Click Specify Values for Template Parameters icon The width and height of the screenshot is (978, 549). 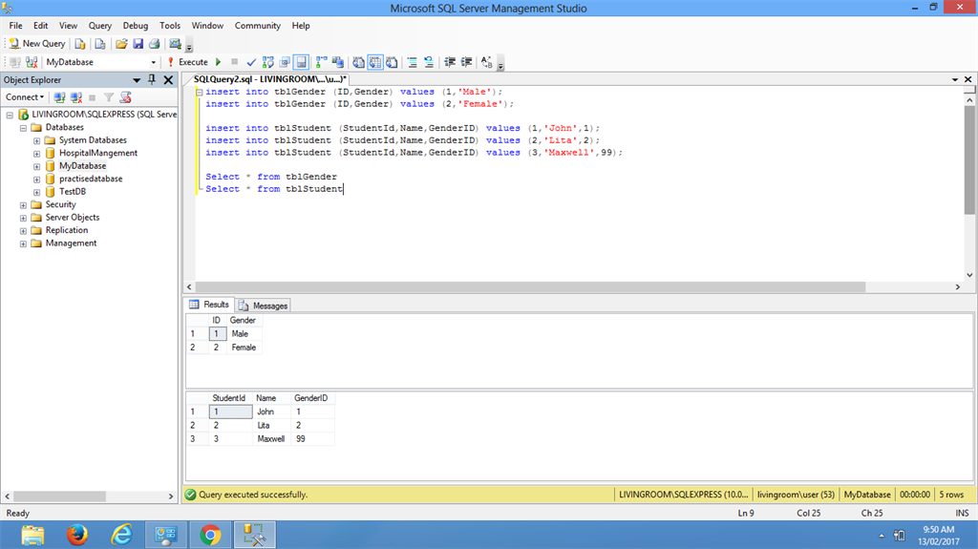coord(486,62)
